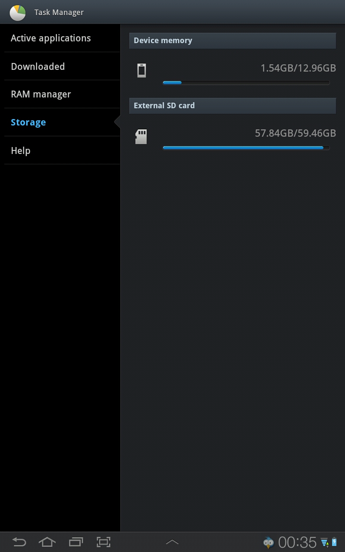
Task: Tap the back arrow navigation icon
Action: point(19,542)
